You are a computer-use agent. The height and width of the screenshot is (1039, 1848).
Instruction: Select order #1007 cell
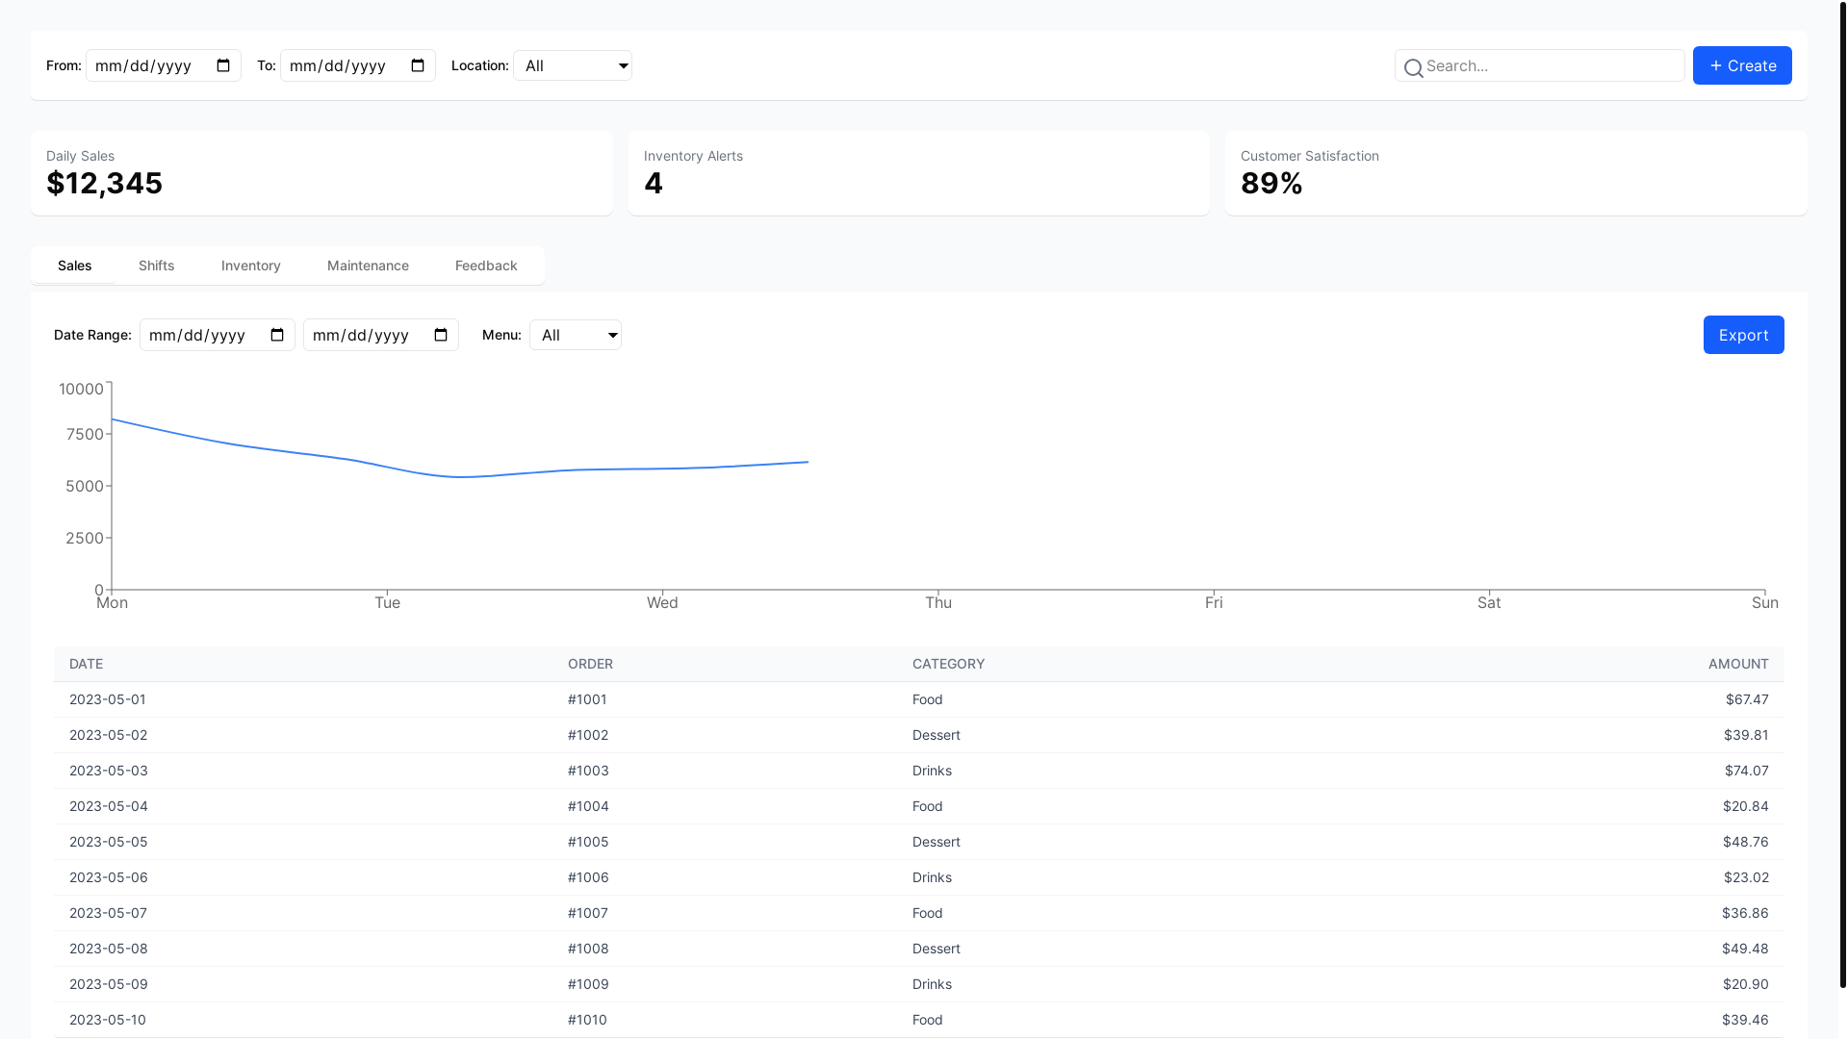tap(587, 913)
